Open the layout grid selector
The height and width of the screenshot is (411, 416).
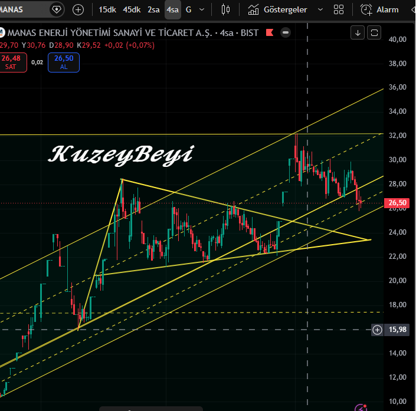click(339, 10)
